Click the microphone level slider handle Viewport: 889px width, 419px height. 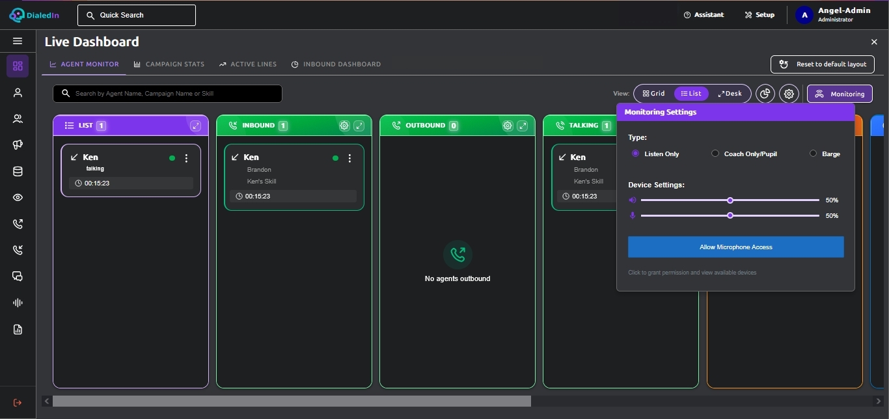pos(730,215)
